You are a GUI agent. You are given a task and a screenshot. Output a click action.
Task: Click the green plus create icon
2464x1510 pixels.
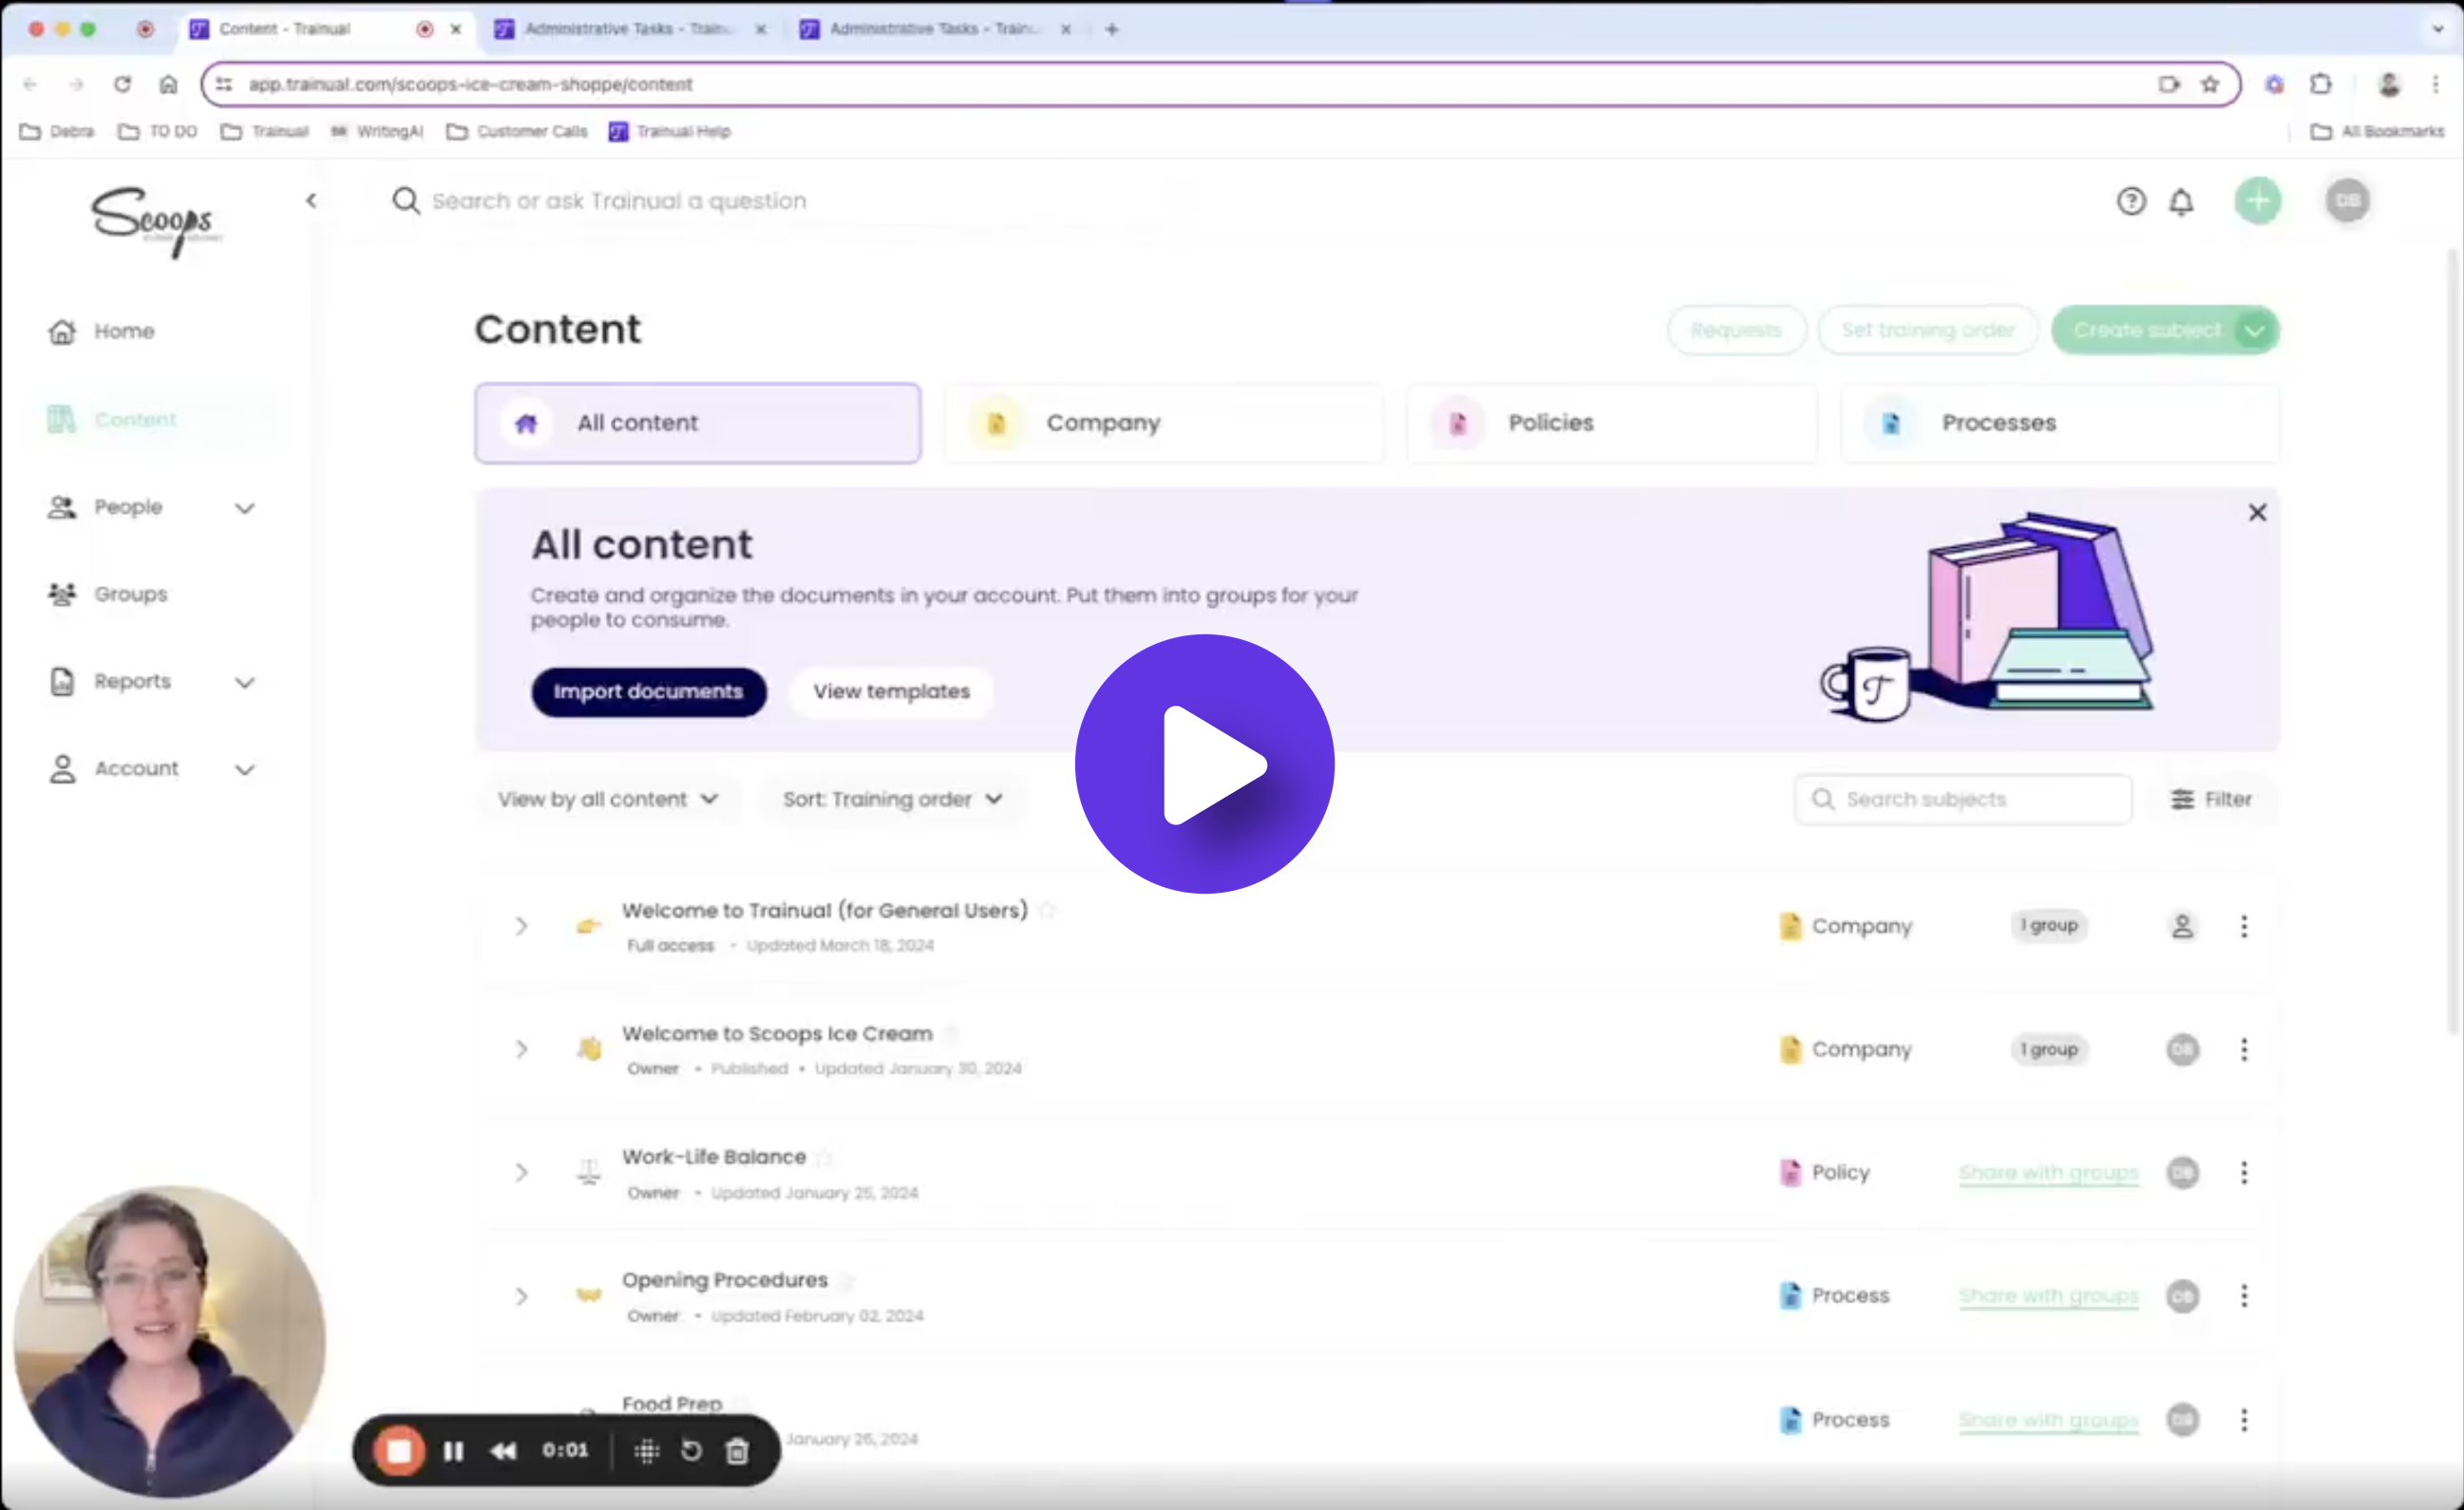(x=2258, y=201)
